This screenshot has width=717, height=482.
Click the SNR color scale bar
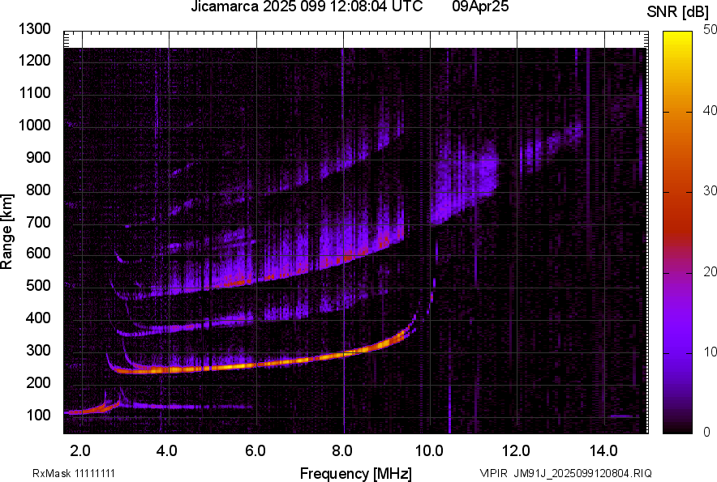tap(678, 232)
